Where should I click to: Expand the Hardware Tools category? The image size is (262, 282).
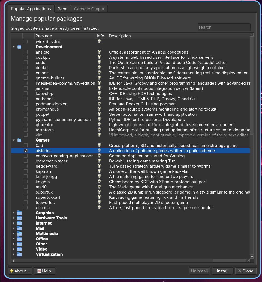pos(14,218)
